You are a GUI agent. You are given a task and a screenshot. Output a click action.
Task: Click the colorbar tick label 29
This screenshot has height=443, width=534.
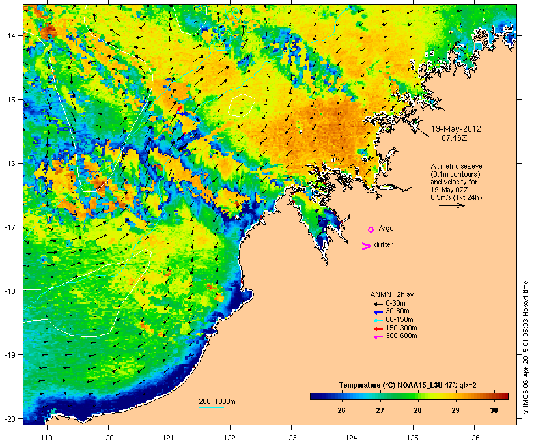[455, 411]
